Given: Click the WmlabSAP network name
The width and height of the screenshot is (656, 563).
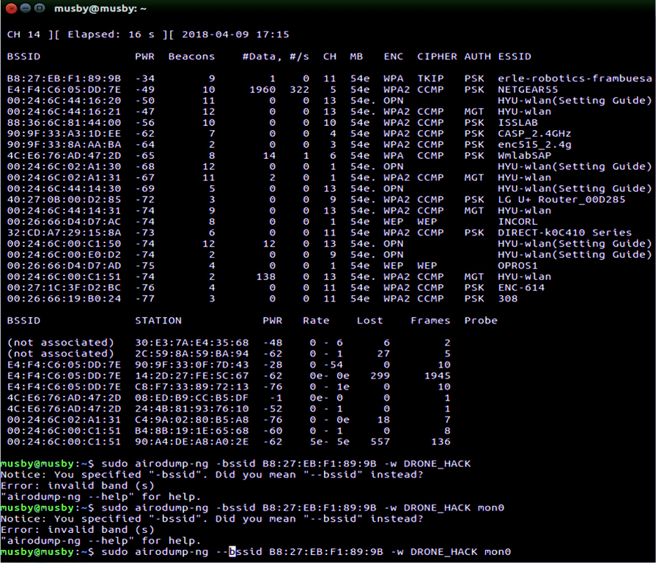Looking at the screenshot, I should tap(524, 155).
